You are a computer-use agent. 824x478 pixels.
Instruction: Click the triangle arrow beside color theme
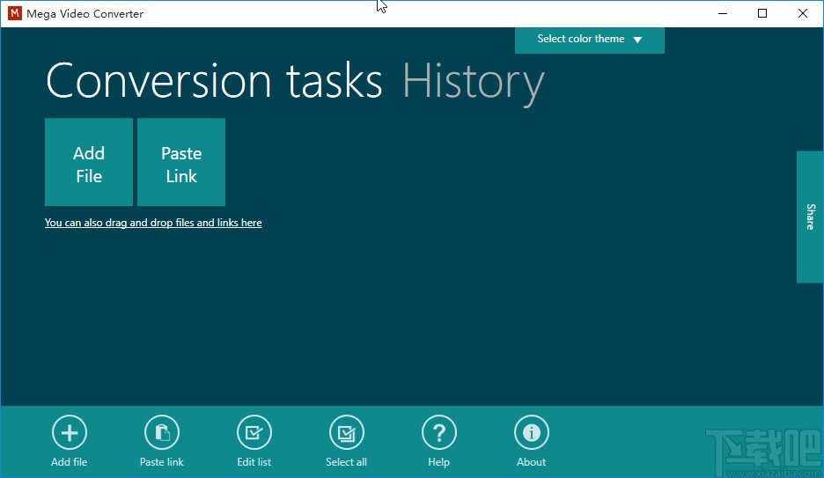coord(638,40)
